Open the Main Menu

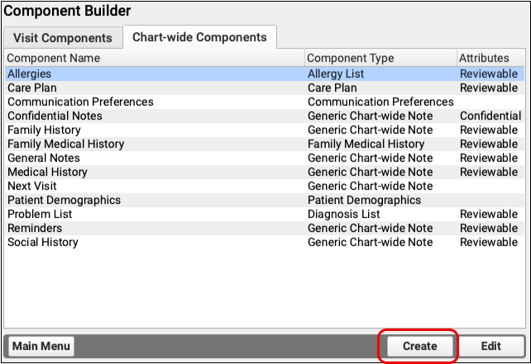41,346
